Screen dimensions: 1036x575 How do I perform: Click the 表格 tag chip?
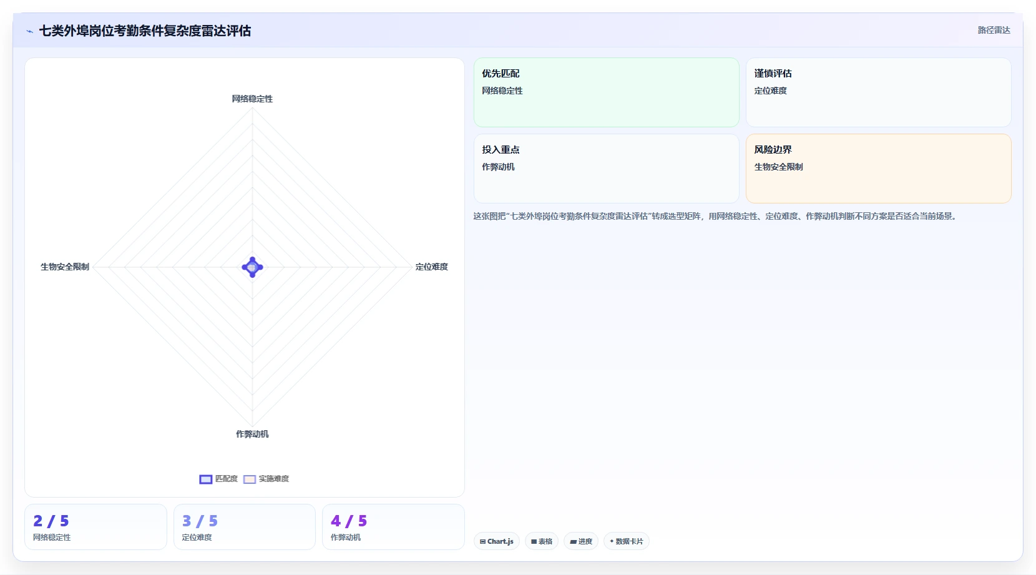click(542, 541)
